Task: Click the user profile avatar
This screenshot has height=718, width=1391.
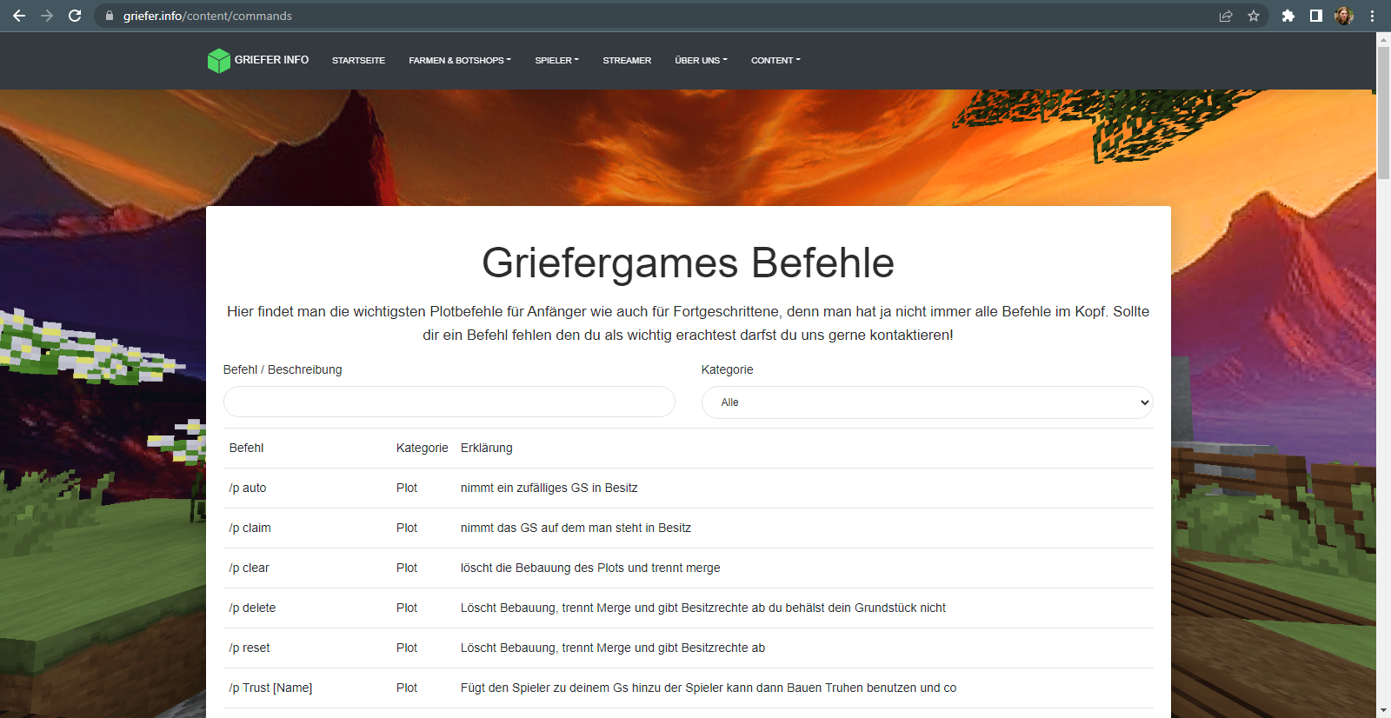Action: 1344,16
